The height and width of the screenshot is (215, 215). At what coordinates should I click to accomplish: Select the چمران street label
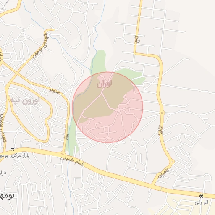[x=163, y=173]
